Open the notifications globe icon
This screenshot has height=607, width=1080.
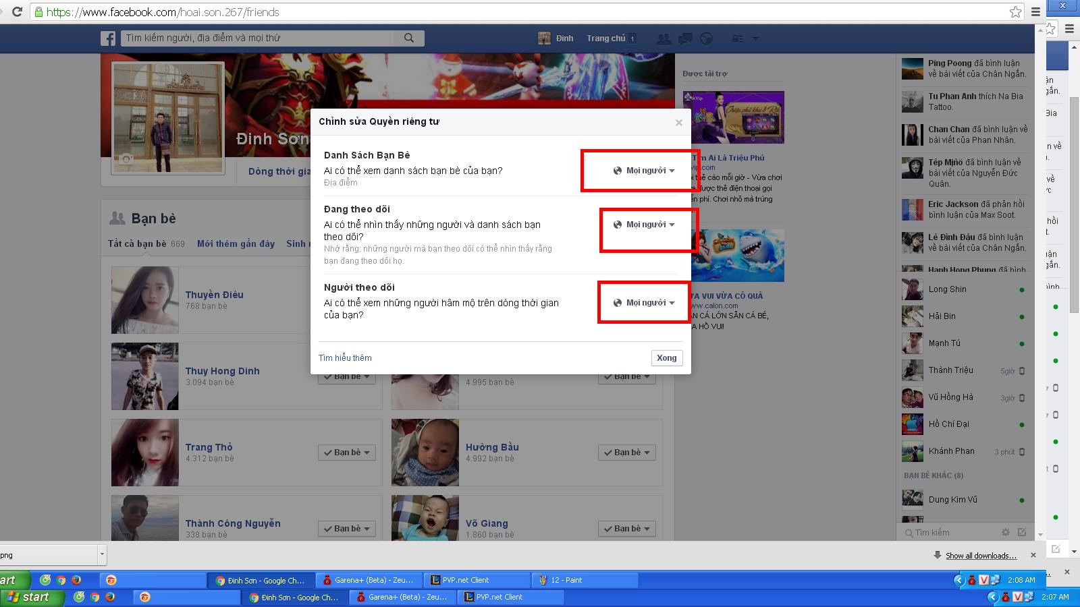706,38
